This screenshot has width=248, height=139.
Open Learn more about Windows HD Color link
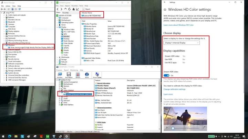click(178, 25)
